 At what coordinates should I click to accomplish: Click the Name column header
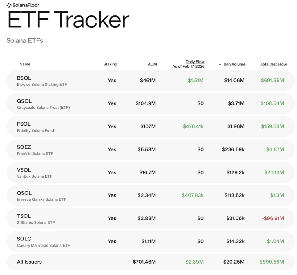[x=25, y=64]
